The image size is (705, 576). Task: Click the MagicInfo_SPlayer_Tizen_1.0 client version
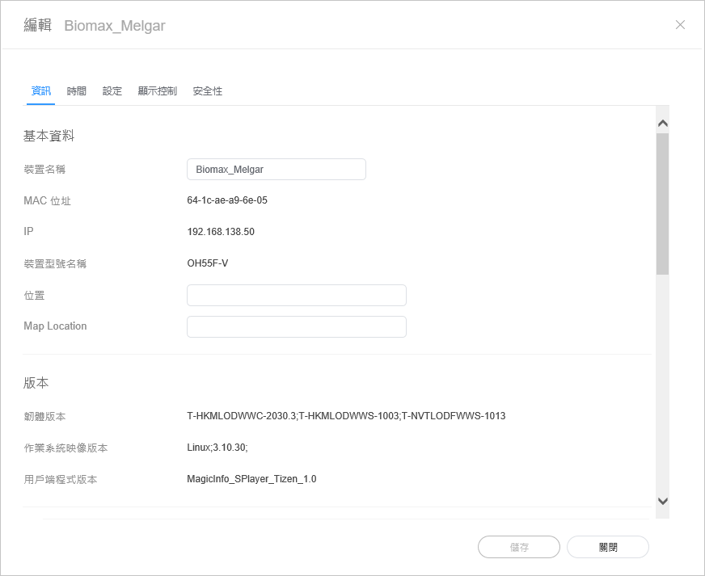click(x=251, y=479)
